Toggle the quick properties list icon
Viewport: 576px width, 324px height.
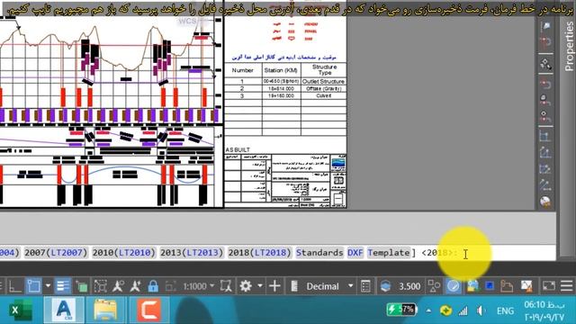tap(365, 286)
